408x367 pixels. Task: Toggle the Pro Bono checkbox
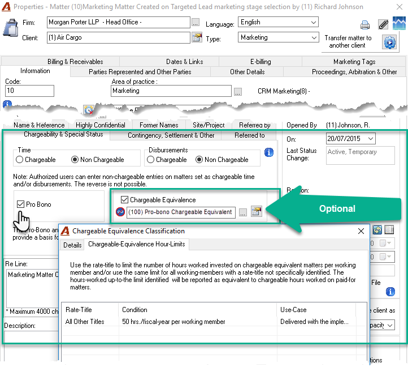20,204
